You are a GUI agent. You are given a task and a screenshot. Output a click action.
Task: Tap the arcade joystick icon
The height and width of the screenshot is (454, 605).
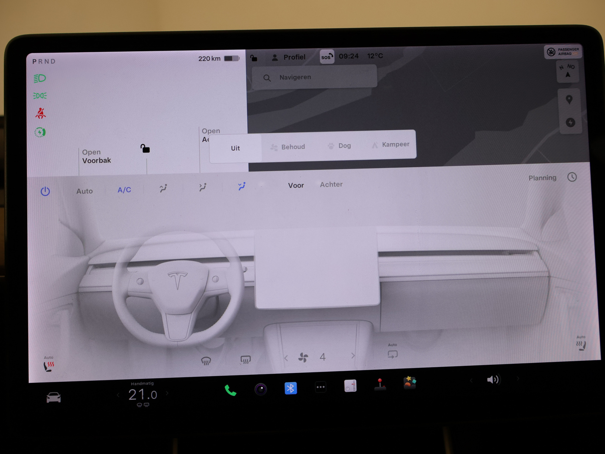(380, 385)
